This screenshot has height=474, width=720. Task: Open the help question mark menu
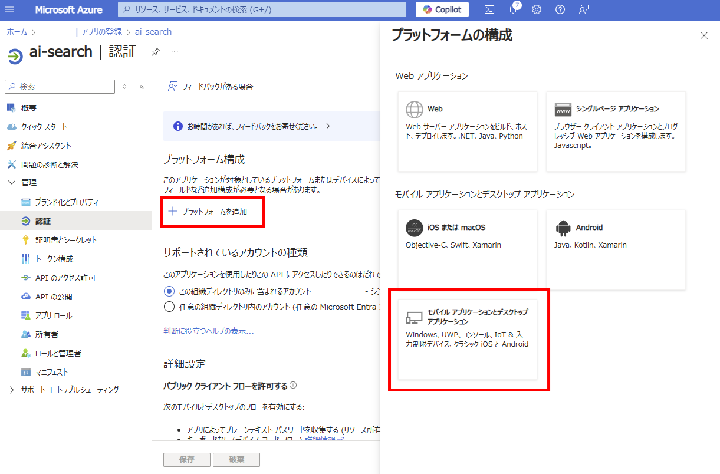tap(560, 9)
